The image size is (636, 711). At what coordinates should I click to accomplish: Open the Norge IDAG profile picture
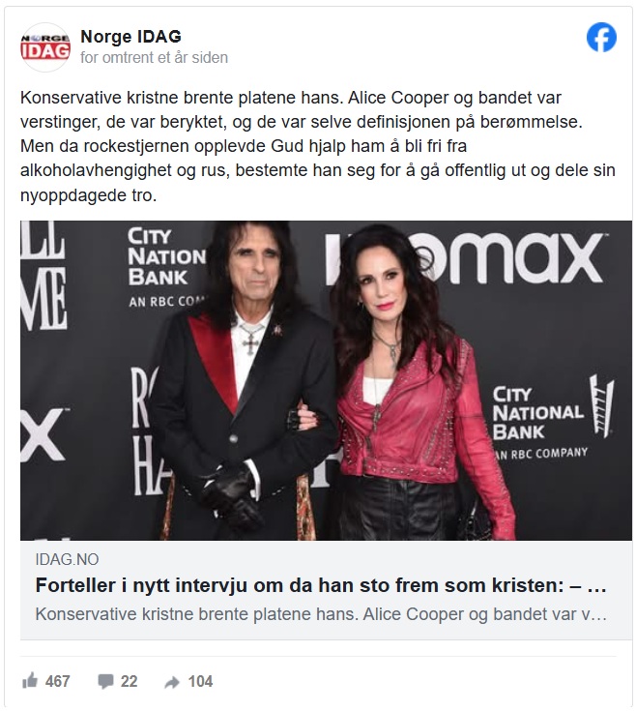pos(45,47)
